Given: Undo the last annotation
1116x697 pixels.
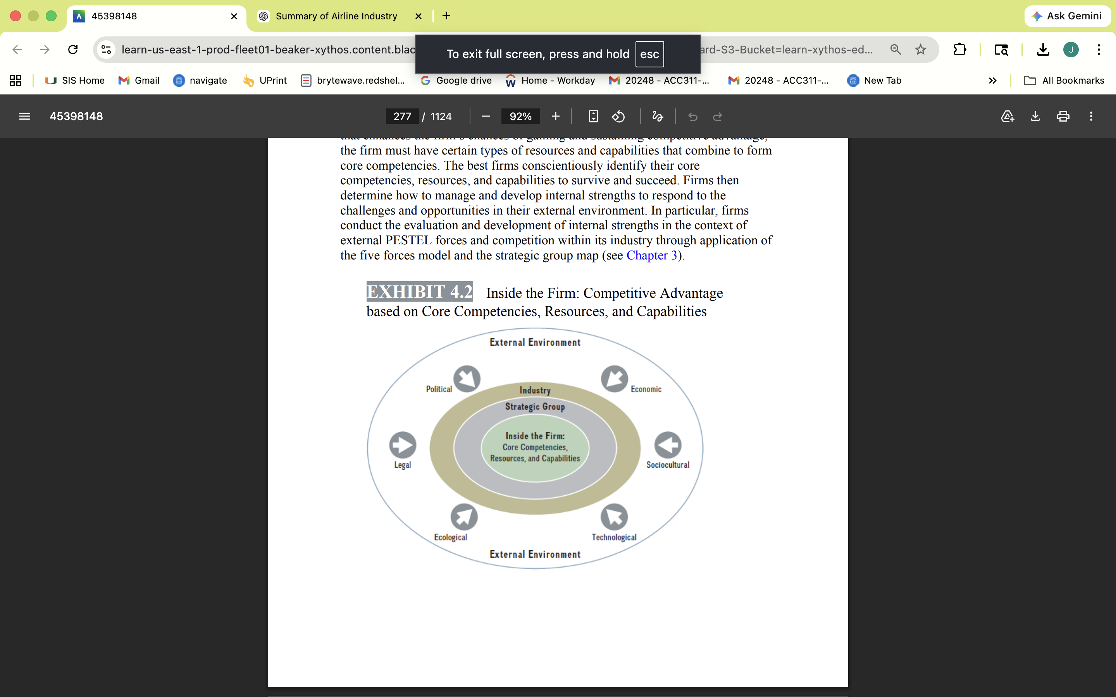Looking at the screenshot, I should coord(693,116).
